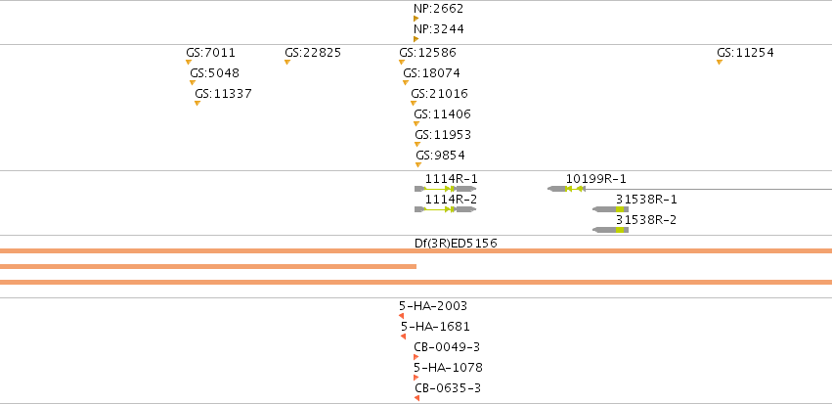Select the GS:9854 triangle marker

(418, 165)
